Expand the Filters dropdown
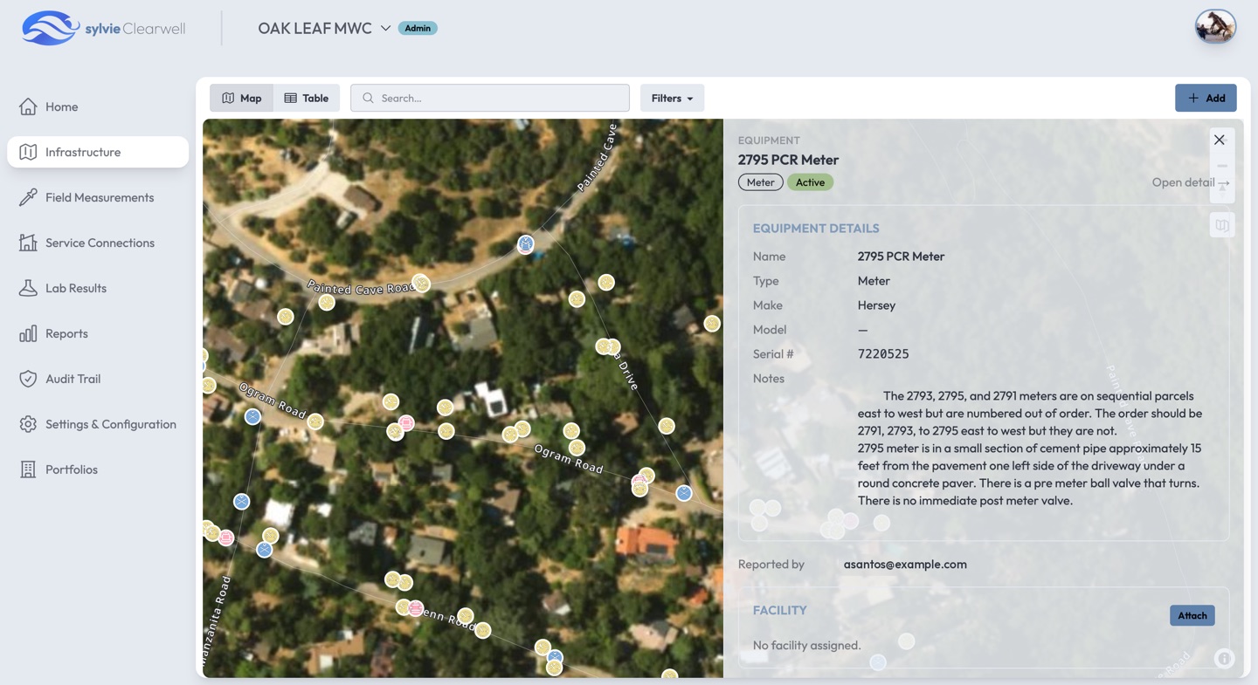The image size is (1258, 685). pos(672,98)
